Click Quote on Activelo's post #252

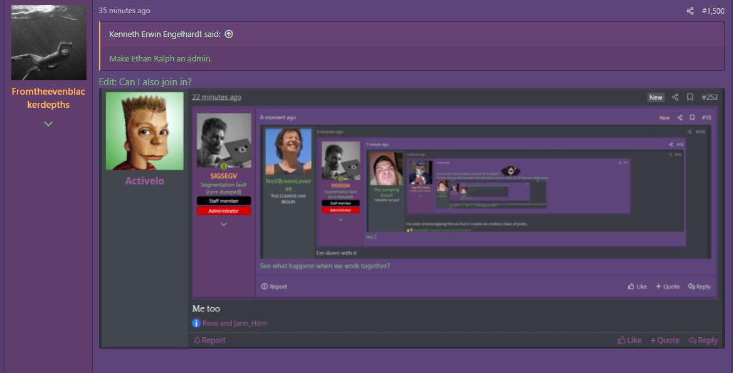[x=665, y=340]
